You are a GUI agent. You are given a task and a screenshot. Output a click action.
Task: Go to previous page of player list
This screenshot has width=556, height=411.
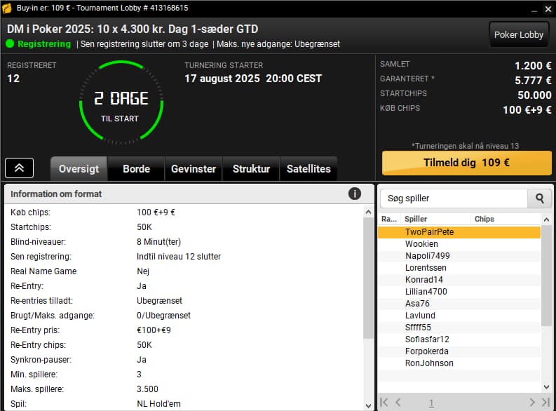coord(398,402)
